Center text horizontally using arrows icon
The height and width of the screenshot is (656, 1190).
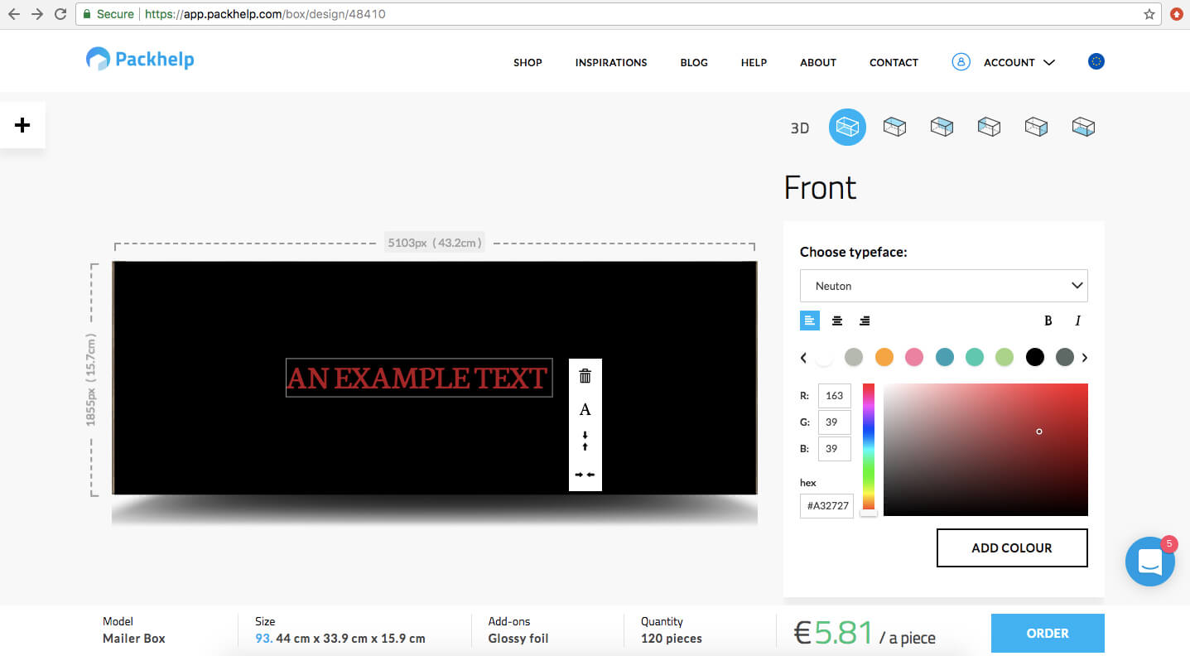click(x=585, y=475)
